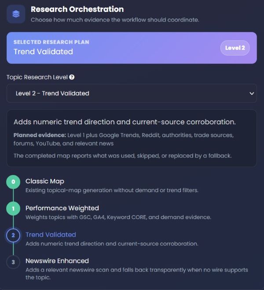Image resolution: width=264 pixels, height=290 pixels.
Task: Choose the Newswire Enhanced level title
Action: click(57, 261)
